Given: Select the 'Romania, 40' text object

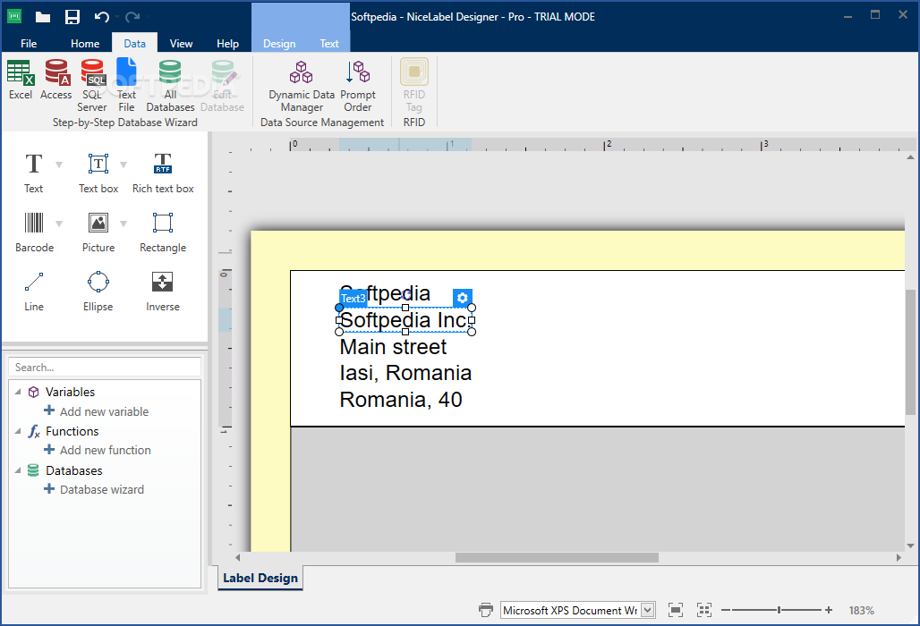Looking at the screenshot, I should 401,400.
